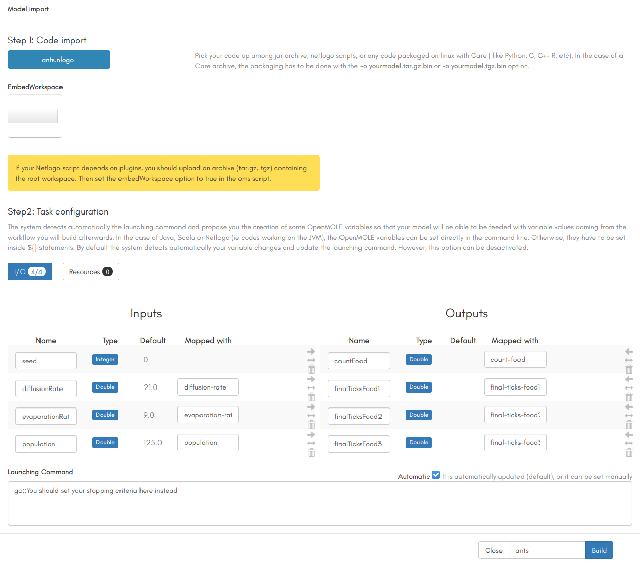Delete the seed input with trash icon
This screenshot has width=640, height=564.
(311, 369)
